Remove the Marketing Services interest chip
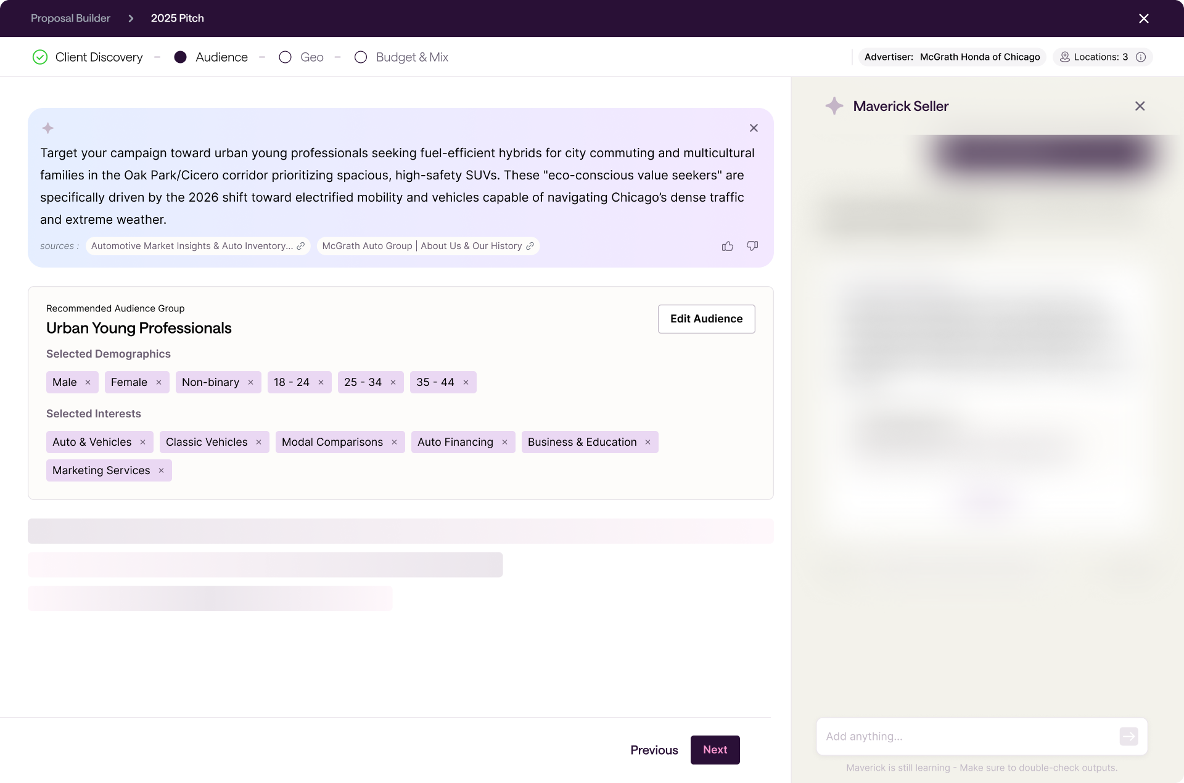1184x783 pixels. point(162,470)
